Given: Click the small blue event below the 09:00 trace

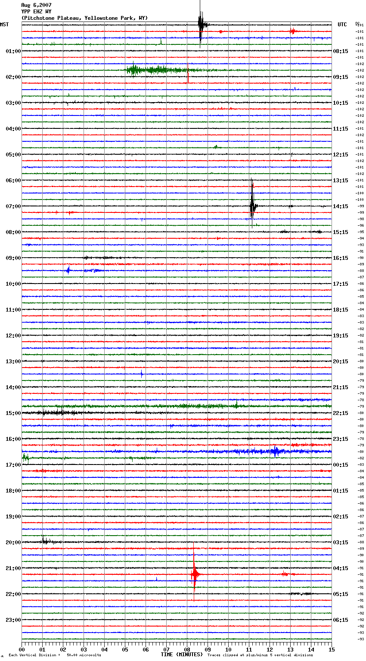Looking at the screenshot, I should [68, 271].
